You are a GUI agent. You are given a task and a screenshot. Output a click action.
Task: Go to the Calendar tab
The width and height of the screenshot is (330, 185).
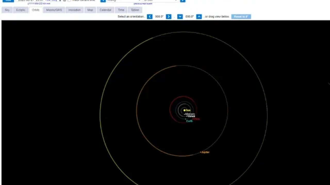[x=105, y=10]
